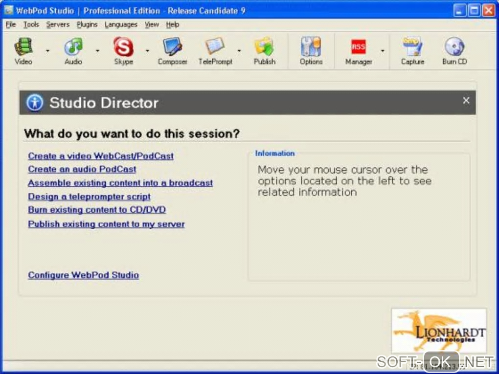Open the File menu

pos(10,24)
